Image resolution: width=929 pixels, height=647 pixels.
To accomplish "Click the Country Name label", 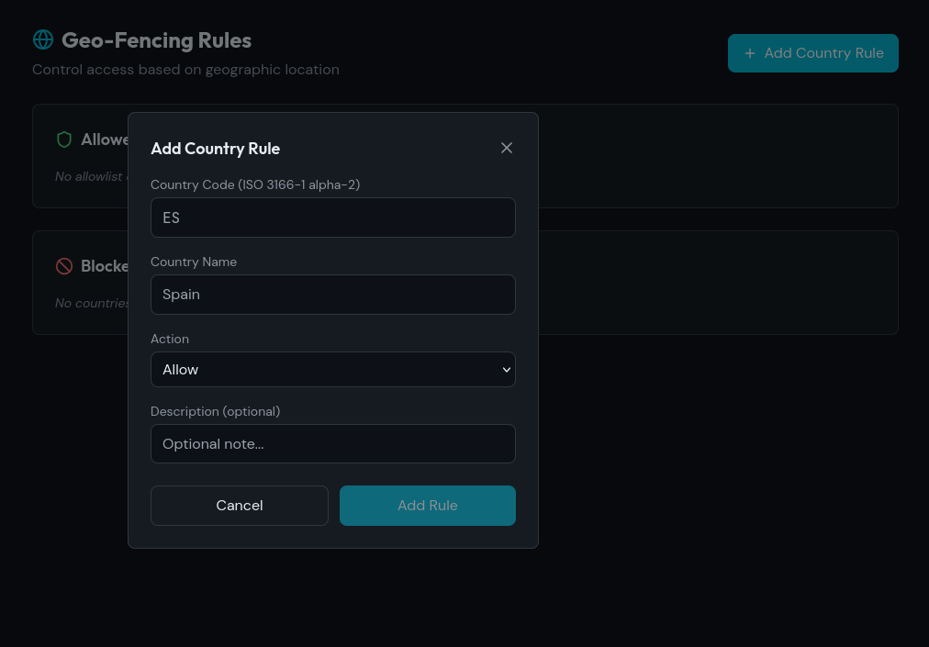I will 194,262.
